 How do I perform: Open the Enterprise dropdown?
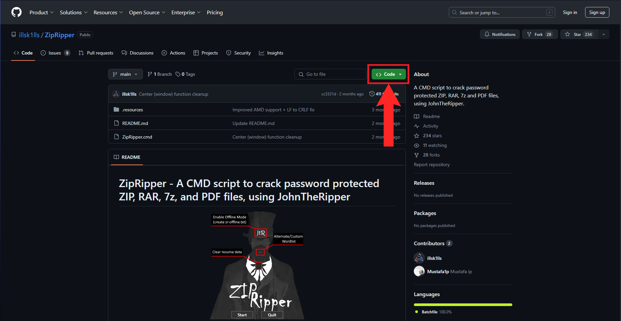186,12
